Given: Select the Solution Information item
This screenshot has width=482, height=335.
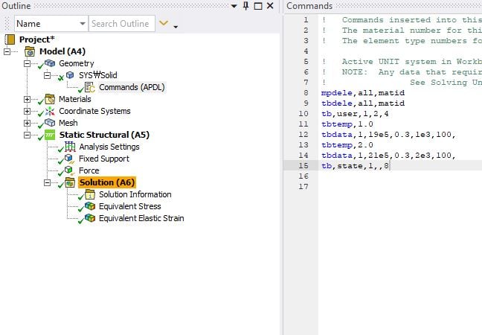Looking at the screenshot, I should 135,194.
